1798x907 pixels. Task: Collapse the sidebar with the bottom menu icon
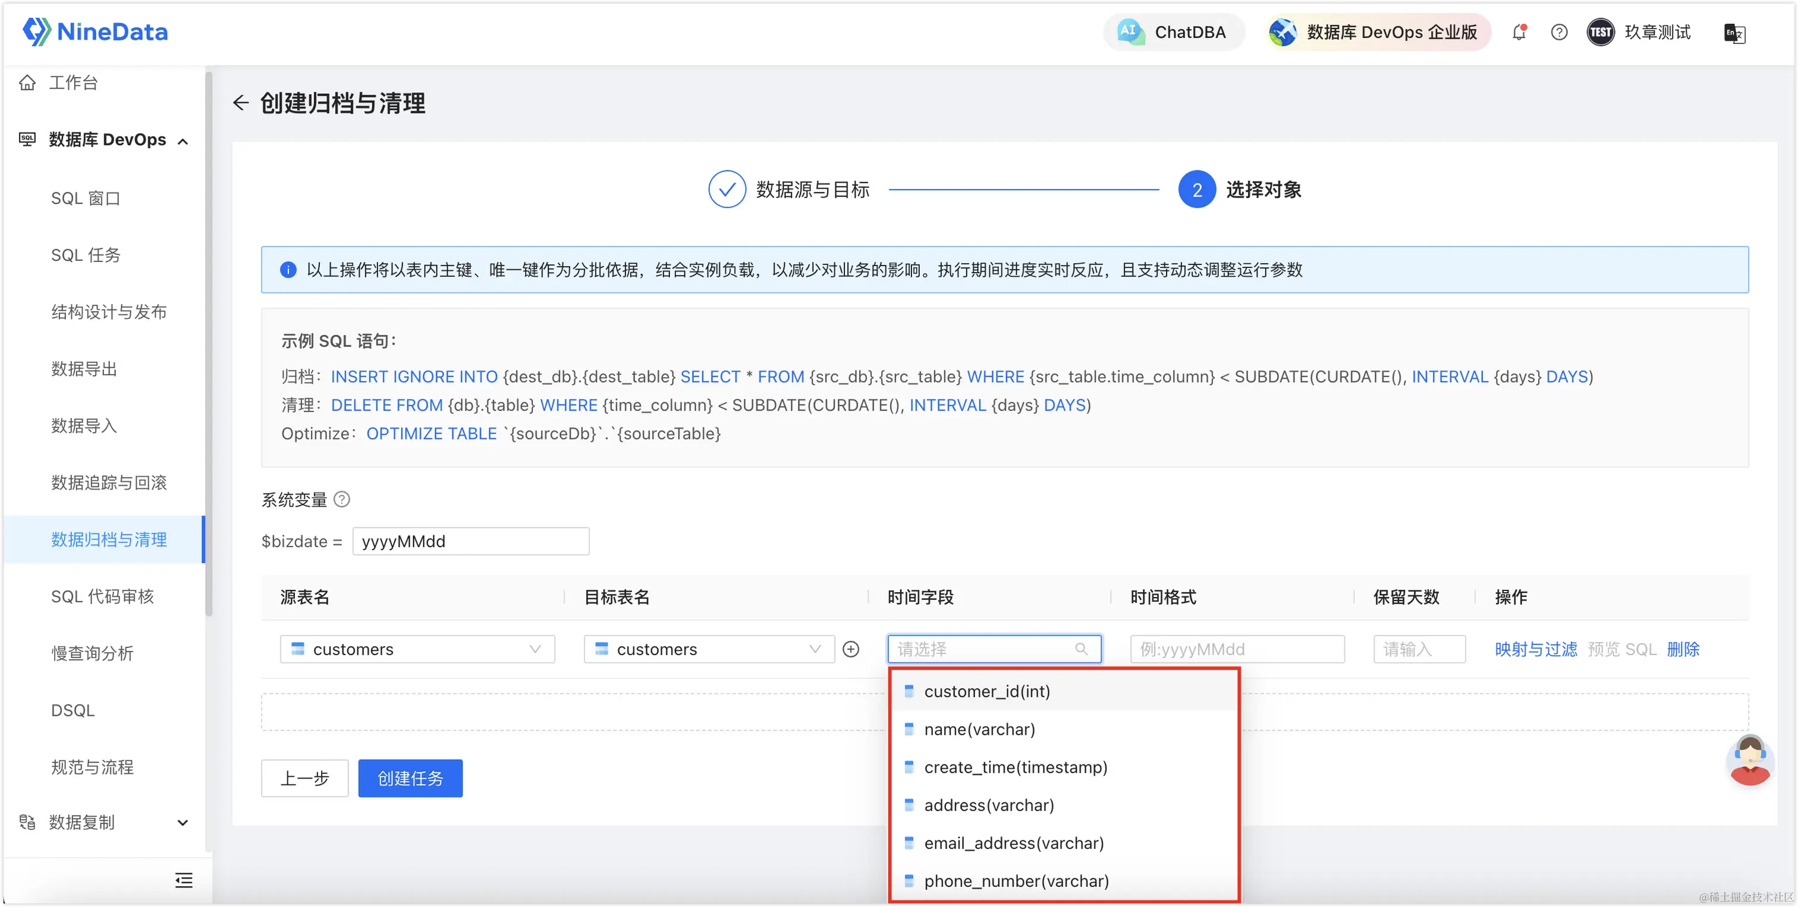coord(184,880)
